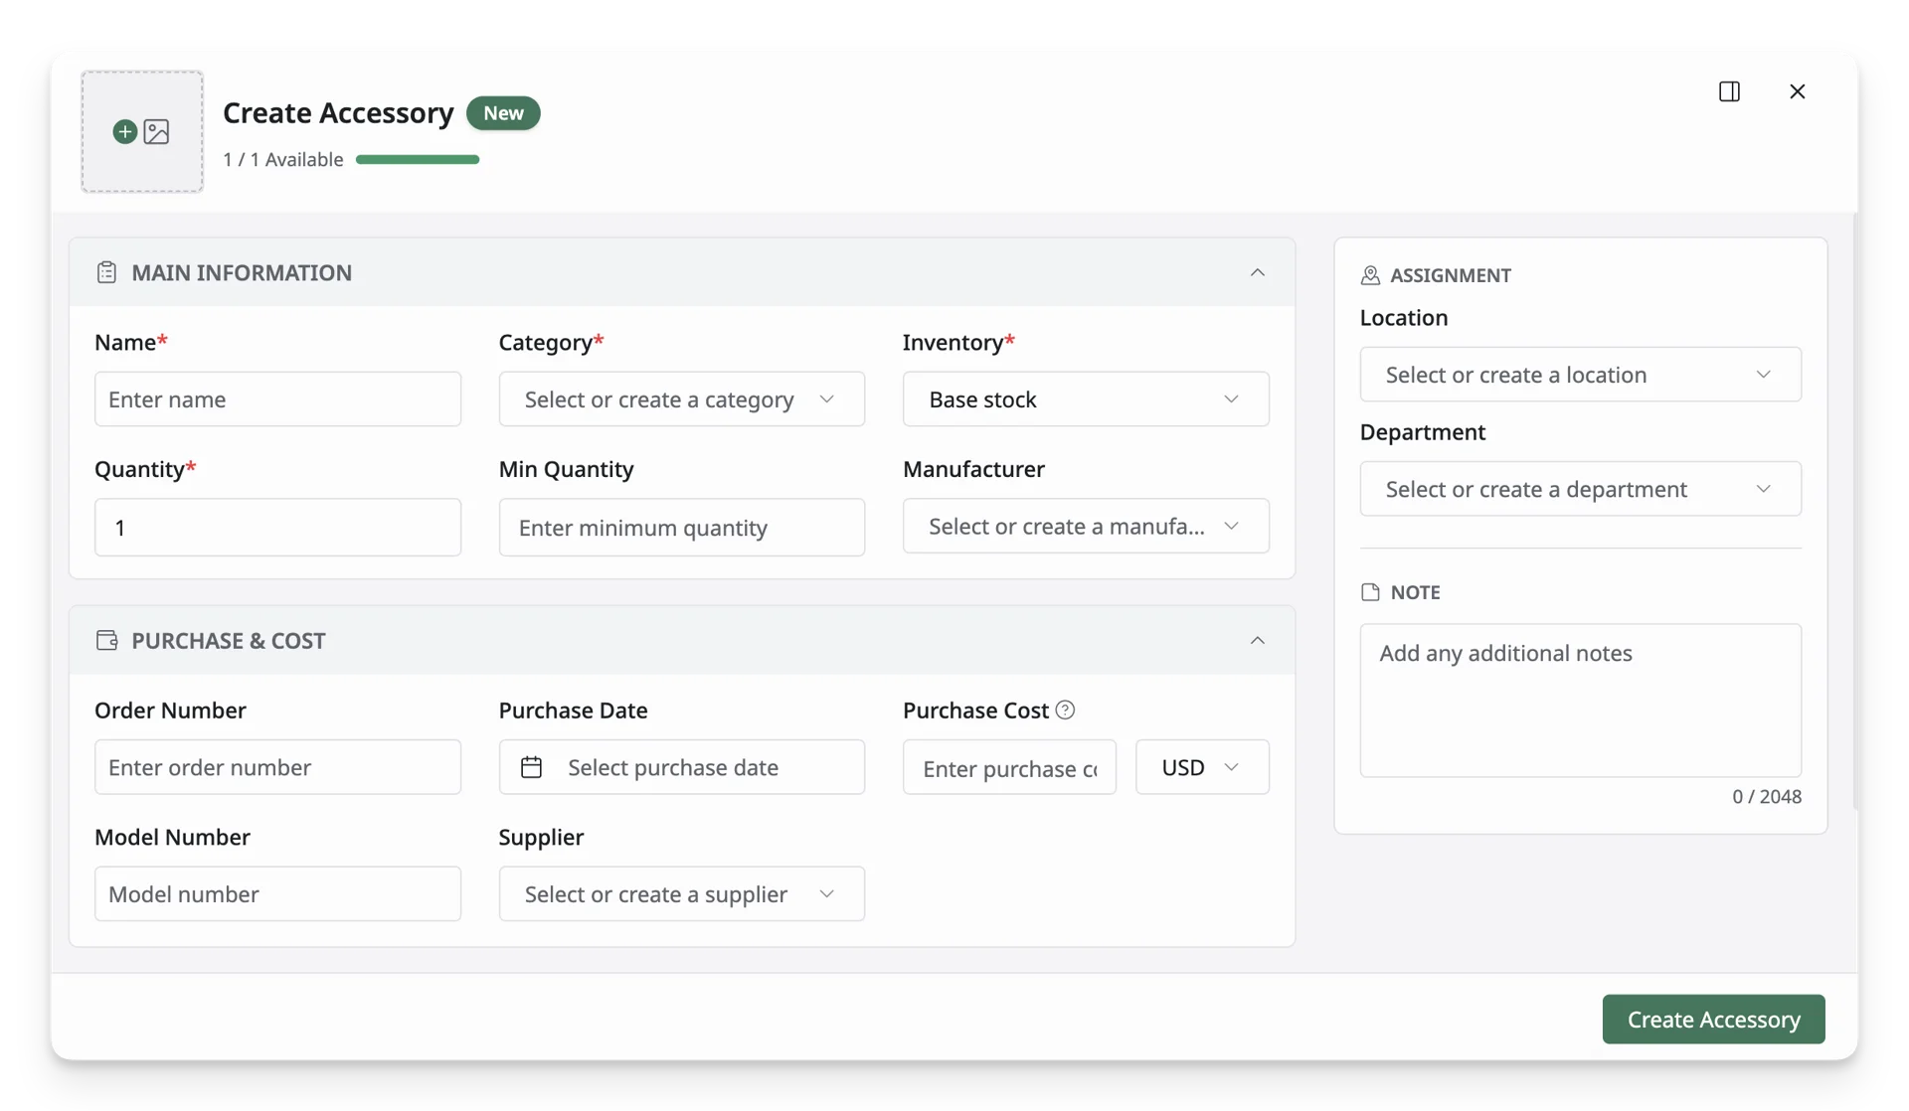Click the Note page icon

(x=1370, y=592)
